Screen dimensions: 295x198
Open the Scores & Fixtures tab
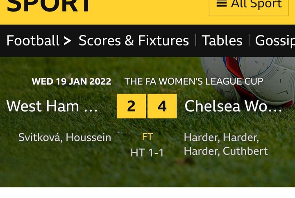pyautogui.click(x=134, y=40)
